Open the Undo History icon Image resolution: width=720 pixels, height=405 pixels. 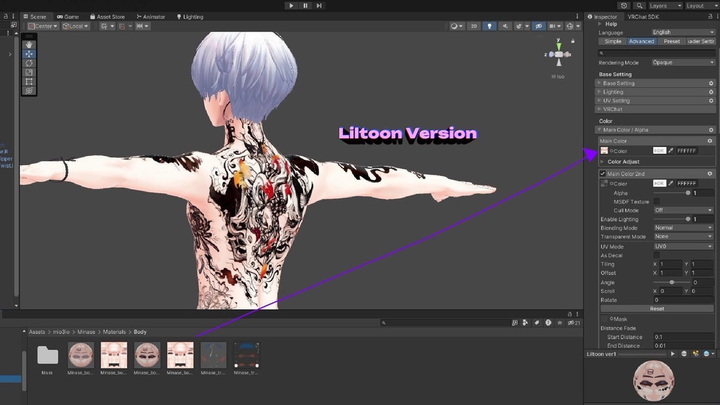(x=624, y=6)
